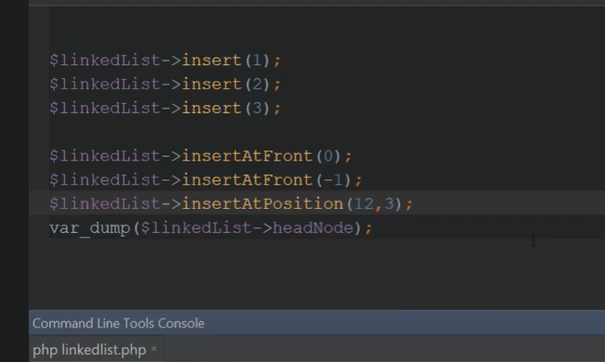Click insertAtPosition method name
Viewport: 605px width, 362px height.
[263, 204]
